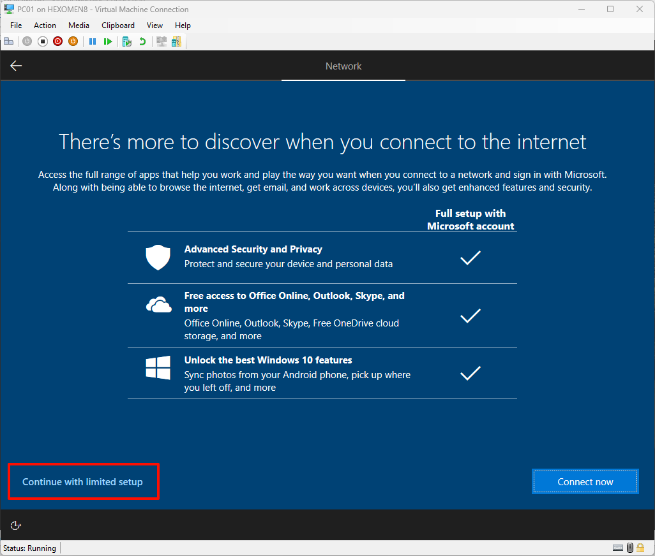The image size is (655, 556).
Task: Click the greyed-out enhanced session monitor icon
Action: pyautogui.click(x=162, y=41)
